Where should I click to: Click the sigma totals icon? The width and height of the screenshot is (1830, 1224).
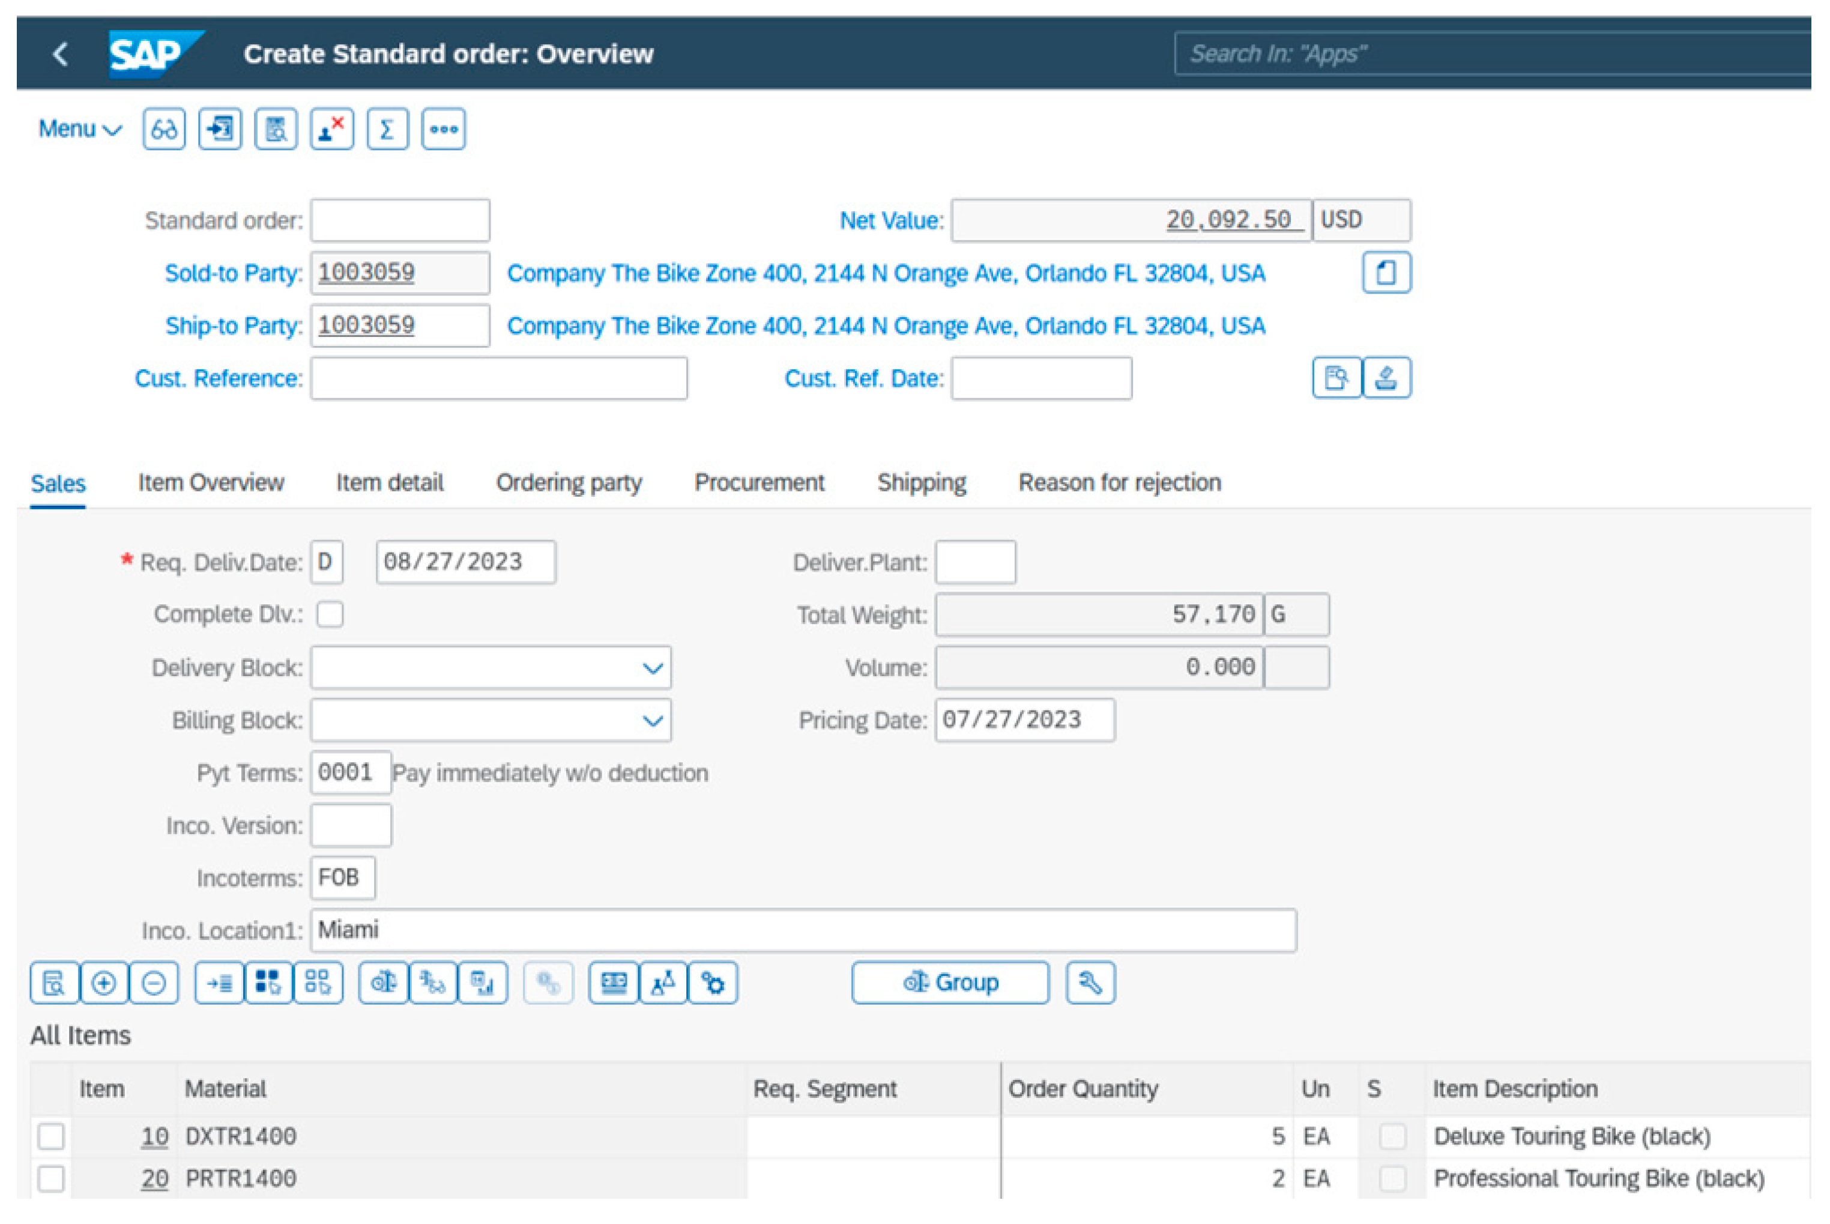(387, 129)
